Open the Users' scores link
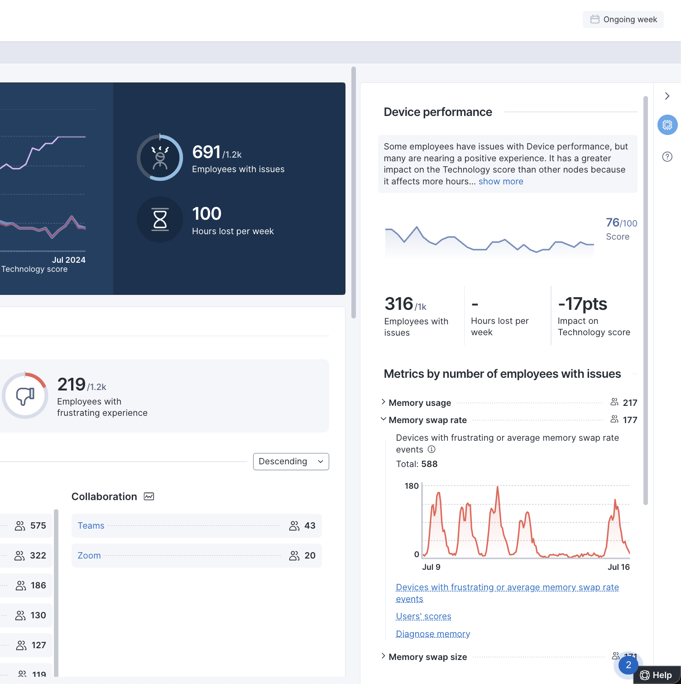 coord(423,617)
